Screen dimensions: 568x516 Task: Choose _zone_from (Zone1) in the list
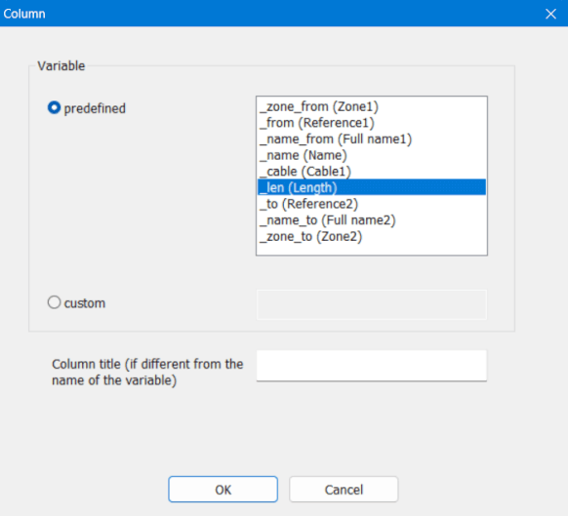tap(372, 106)
